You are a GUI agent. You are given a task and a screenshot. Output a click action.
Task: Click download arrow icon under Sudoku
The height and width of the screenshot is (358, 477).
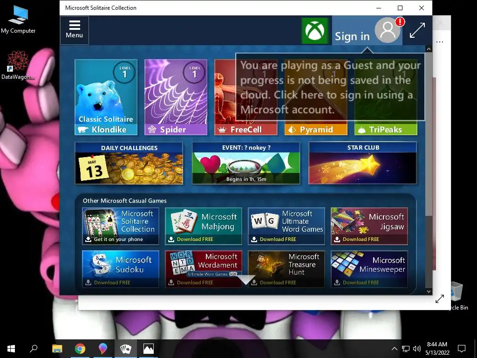click(x=88, y=282)
